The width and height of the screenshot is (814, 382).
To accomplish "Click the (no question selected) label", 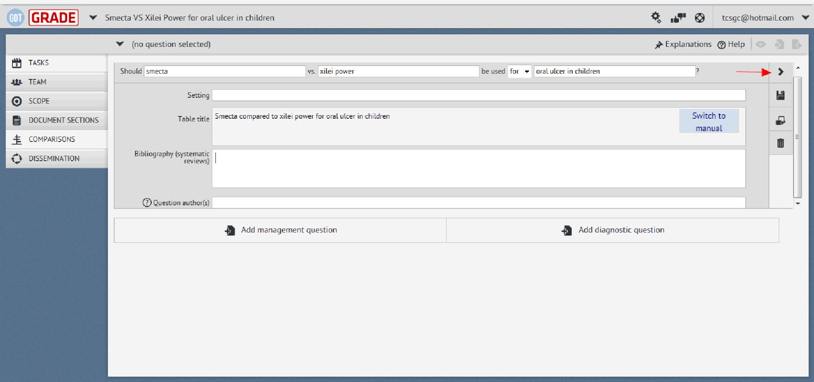I will (171, 44).
